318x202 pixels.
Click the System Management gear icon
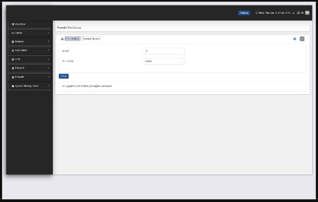point(13,86)
